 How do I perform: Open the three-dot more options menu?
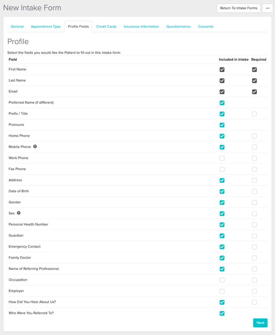point(268,8)
